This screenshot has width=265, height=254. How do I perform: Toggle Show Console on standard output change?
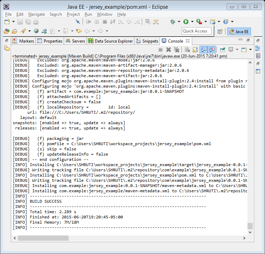point(204,50)
